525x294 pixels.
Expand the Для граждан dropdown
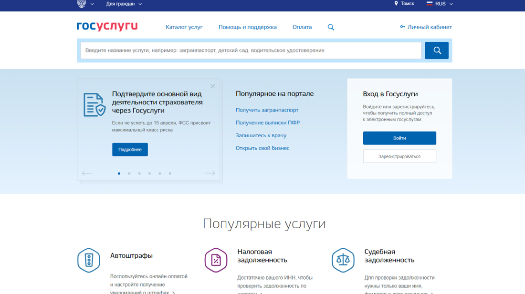click(x=121, y=3)
